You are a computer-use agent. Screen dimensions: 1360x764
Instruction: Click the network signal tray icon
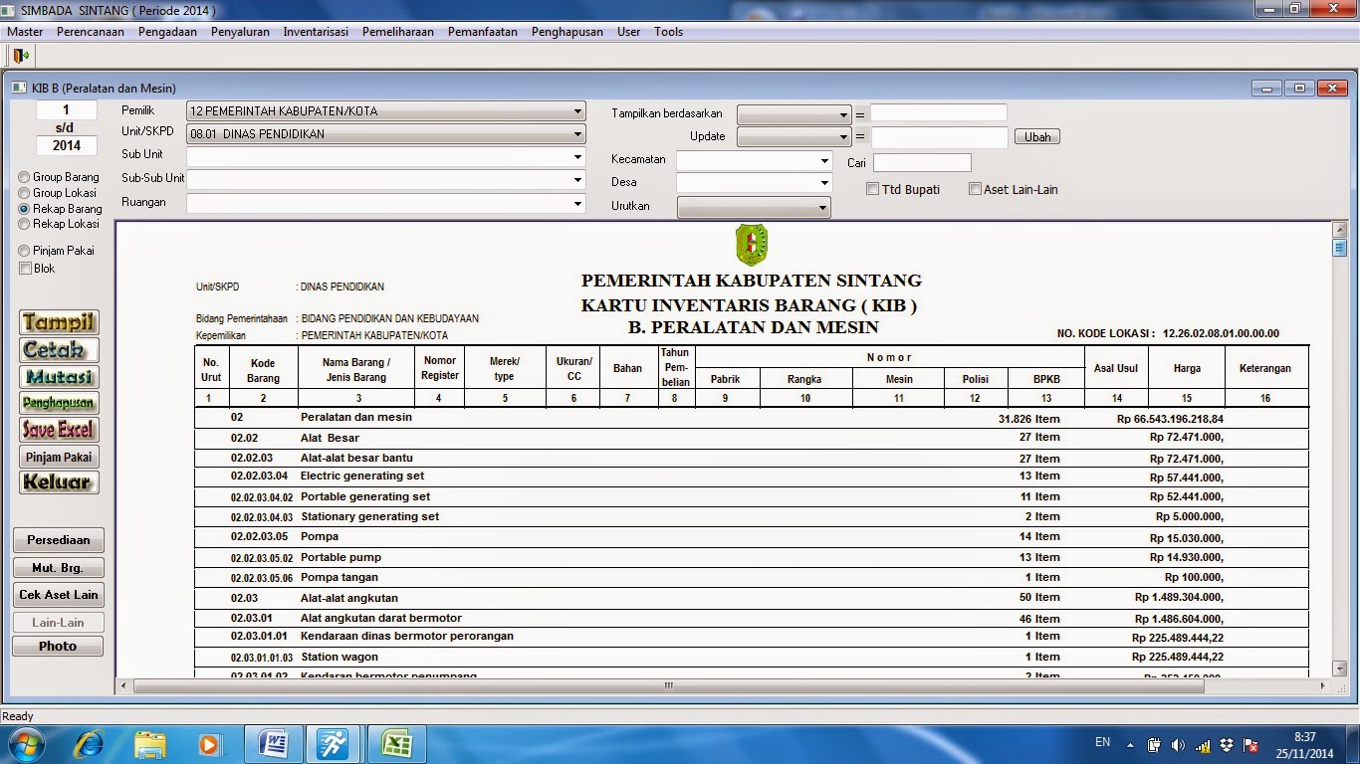tap(1203, 745)
